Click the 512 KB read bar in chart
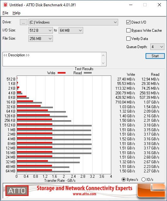The width and height of the screenshot is (167, 201). 54,126
